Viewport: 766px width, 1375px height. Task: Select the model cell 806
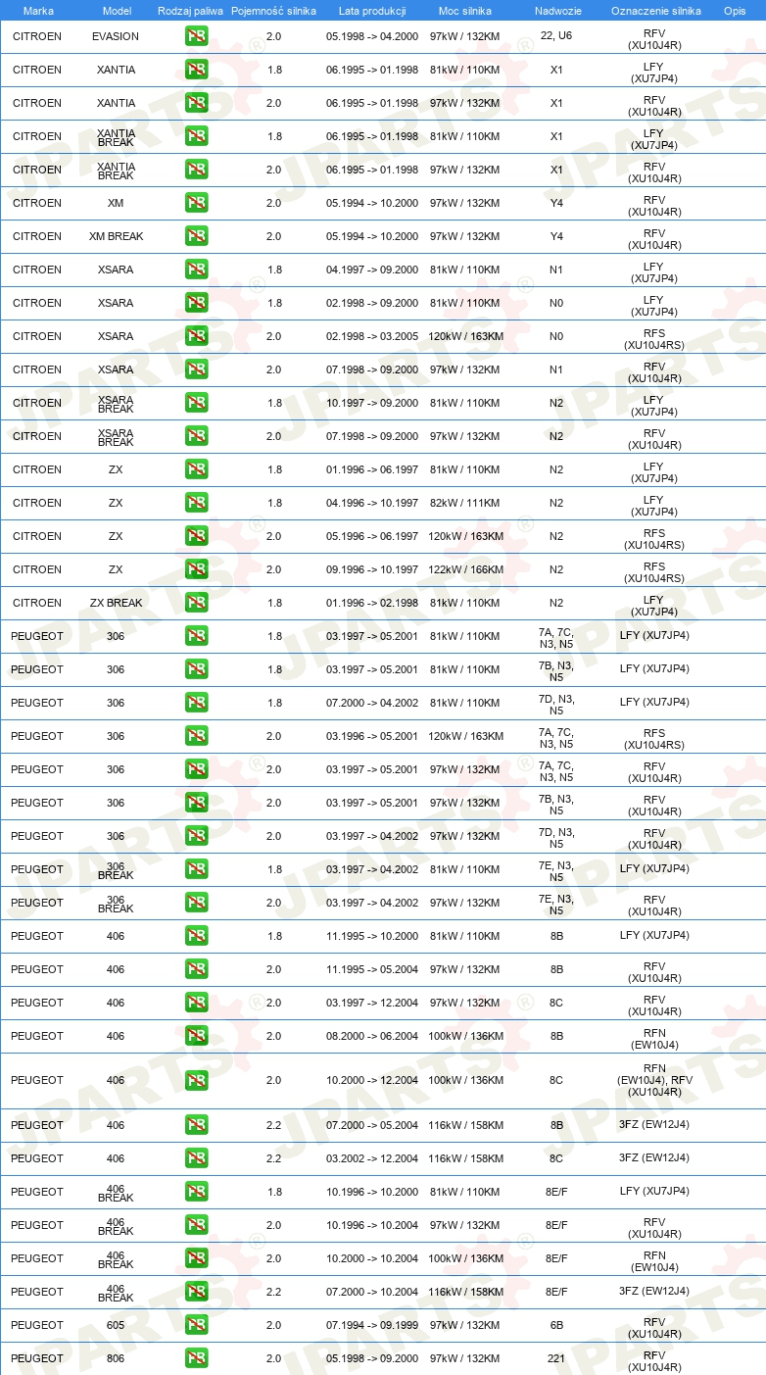(x=116, y=1358)
